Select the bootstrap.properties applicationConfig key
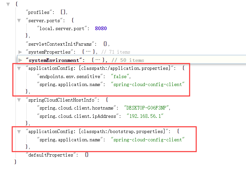 point(97,131)
